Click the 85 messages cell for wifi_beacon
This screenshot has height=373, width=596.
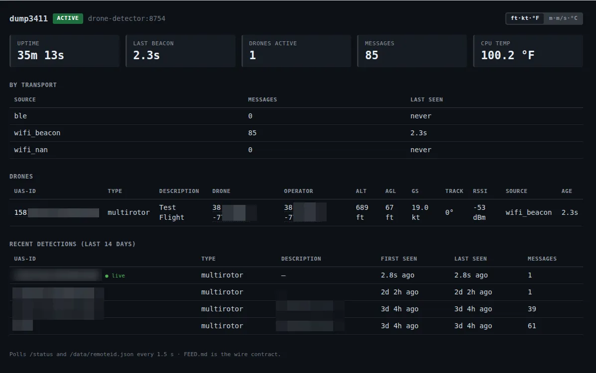point(252,133)
